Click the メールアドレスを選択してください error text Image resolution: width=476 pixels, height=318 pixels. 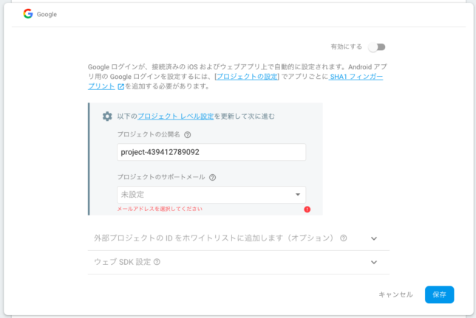click(160, 209)
